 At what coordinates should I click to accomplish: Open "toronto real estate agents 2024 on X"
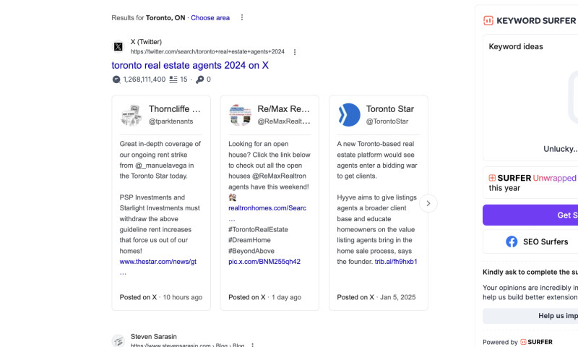click(190, 65)
